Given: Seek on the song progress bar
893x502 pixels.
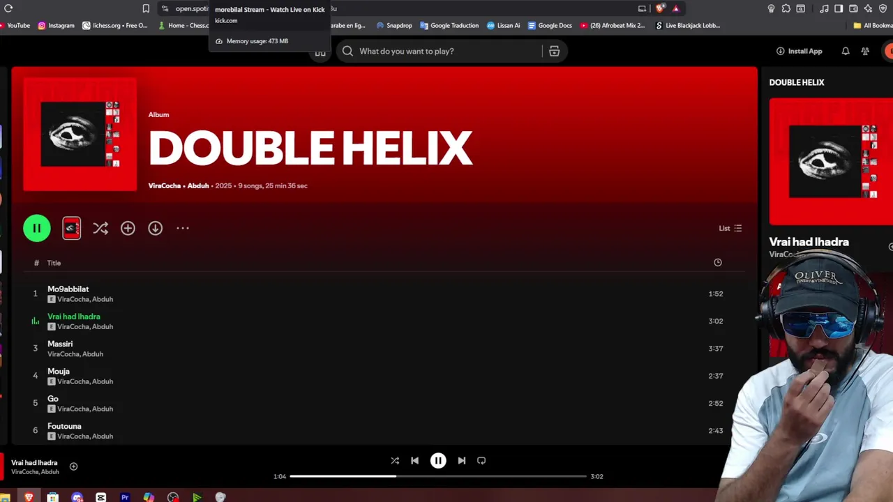Looking at the screenshot, I should pos(438,476).
